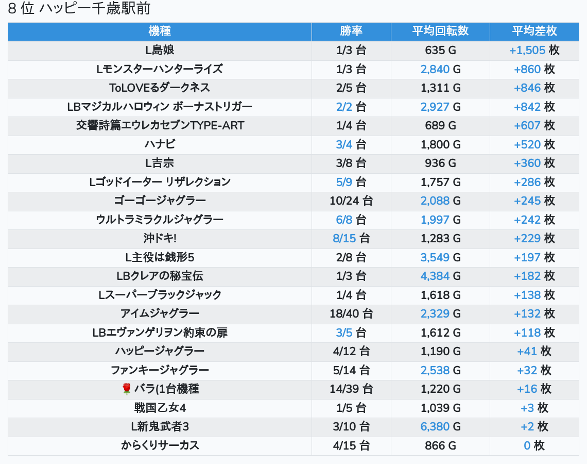Select the L島娘 machine name
Image resolution: width=587 pixels, height=464 pixels.
click(x=160, y=51)
